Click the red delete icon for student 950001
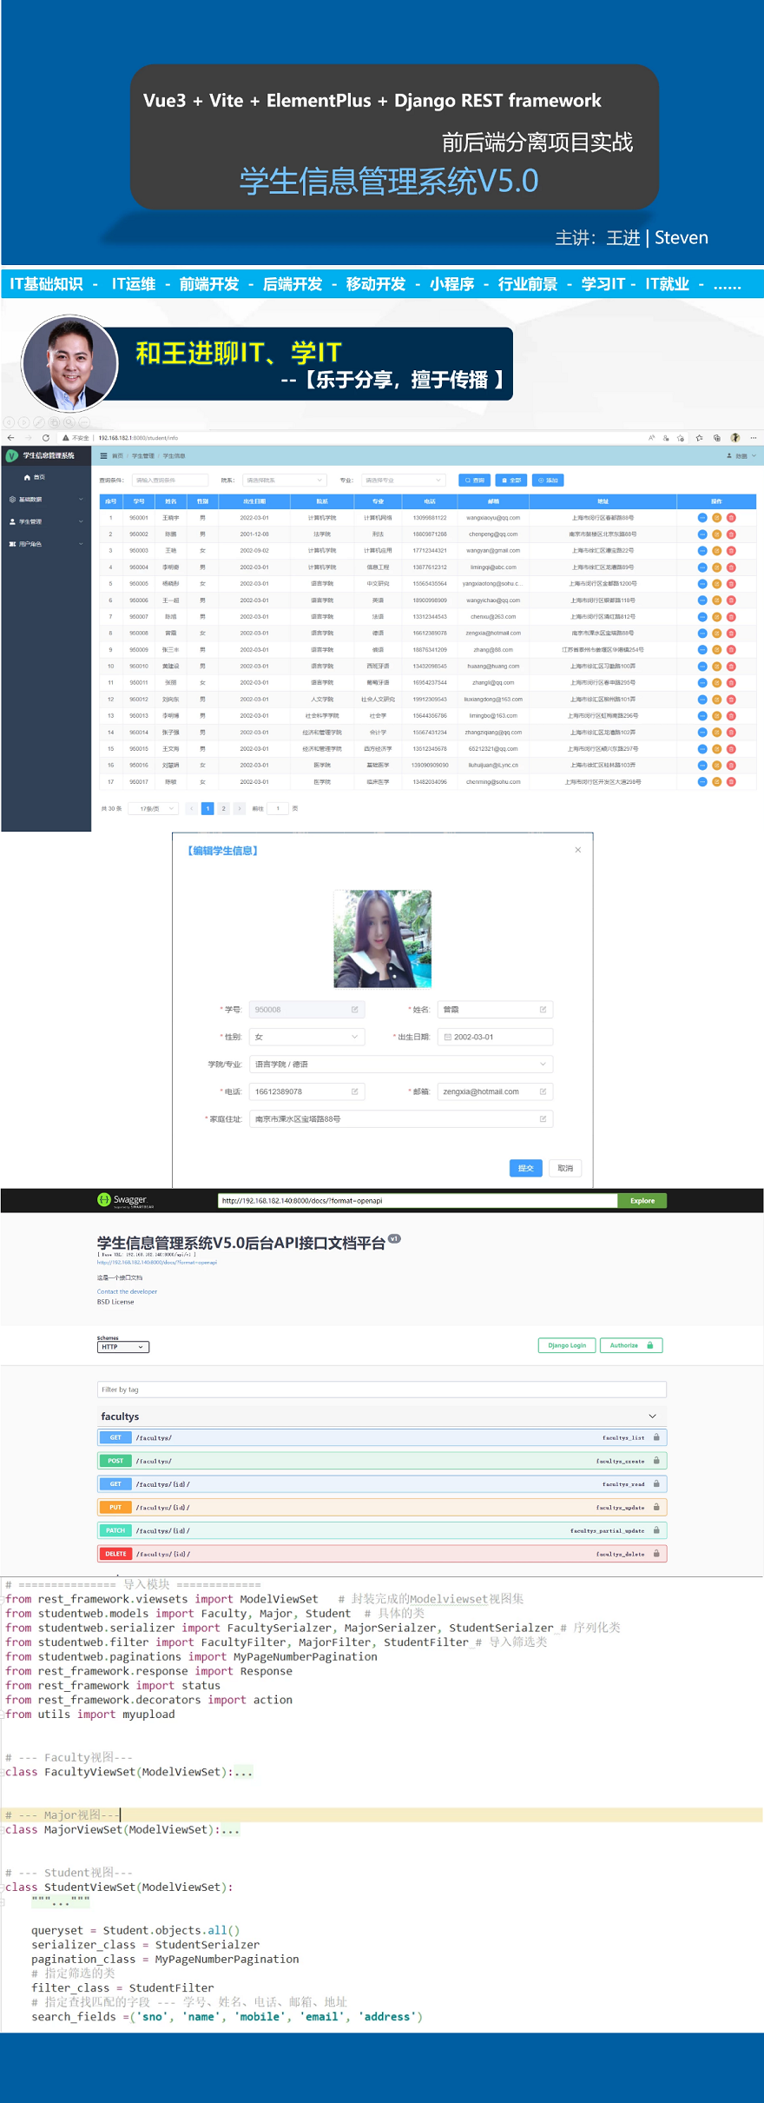 pyautogui.click(x=731, y=518)
